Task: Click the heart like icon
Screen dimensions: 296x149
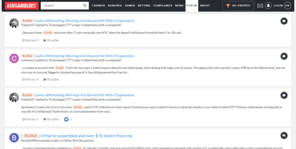Action: coord(66,119)
